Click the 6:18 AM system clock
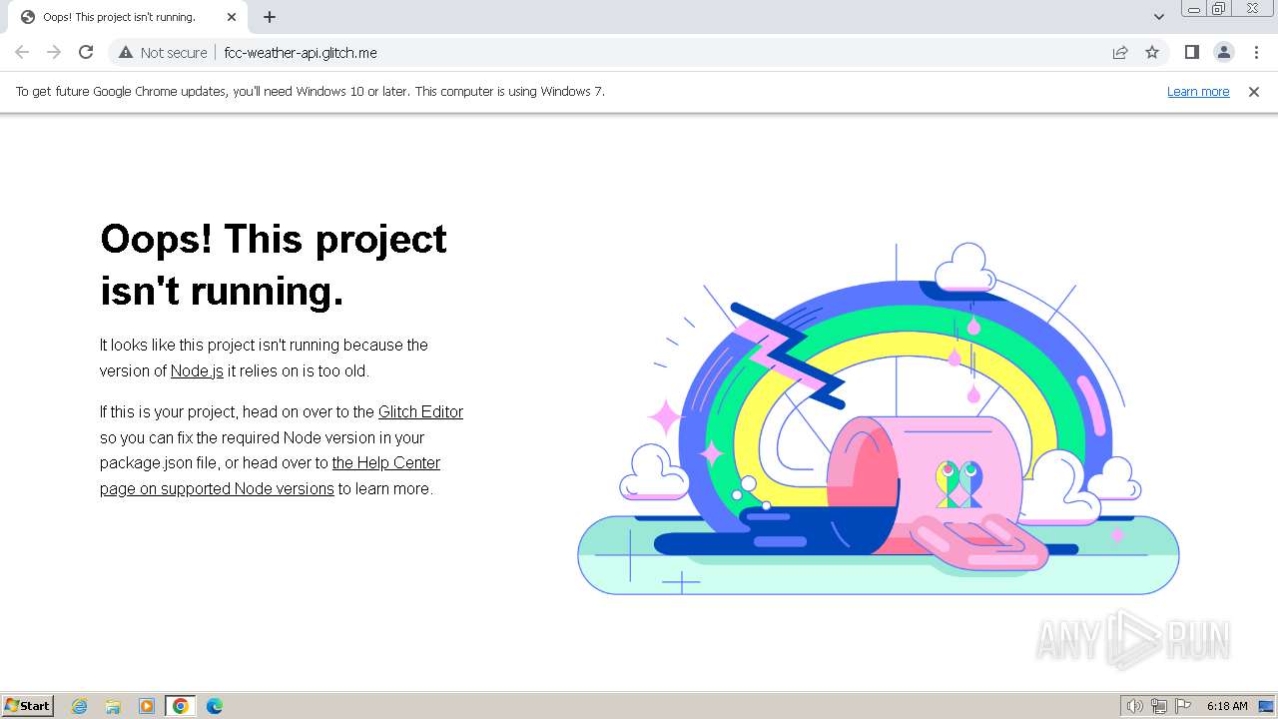This screenshot has height=719, width=1278. pyautogui.click(x=1227, y=706)
